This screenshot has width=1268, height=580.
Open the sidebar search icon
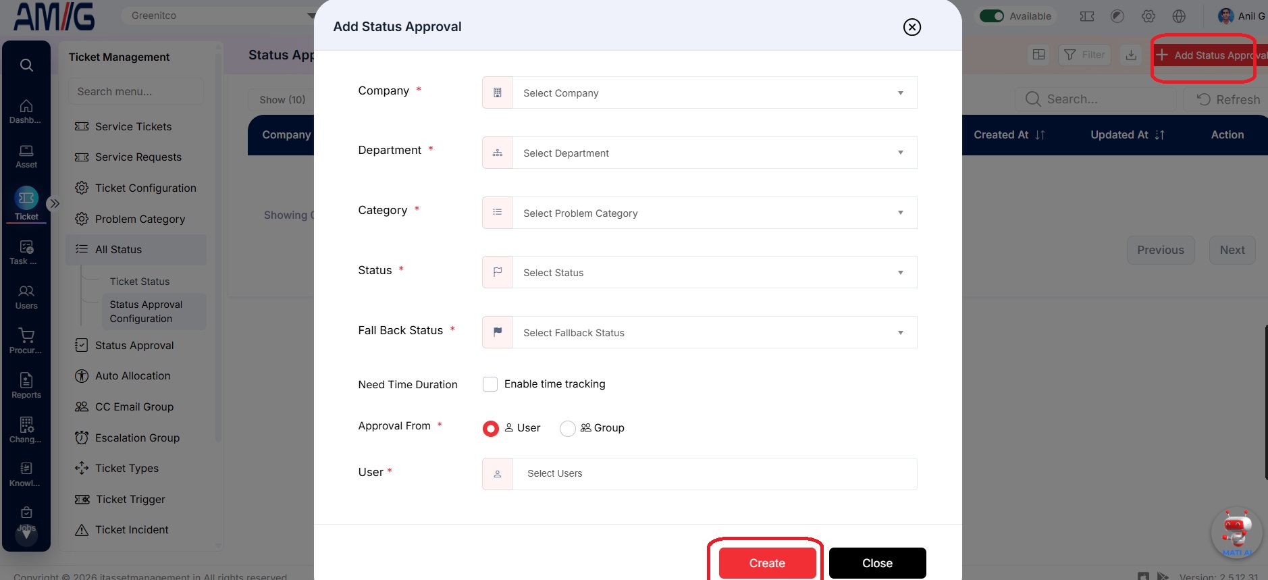[26, 65]
